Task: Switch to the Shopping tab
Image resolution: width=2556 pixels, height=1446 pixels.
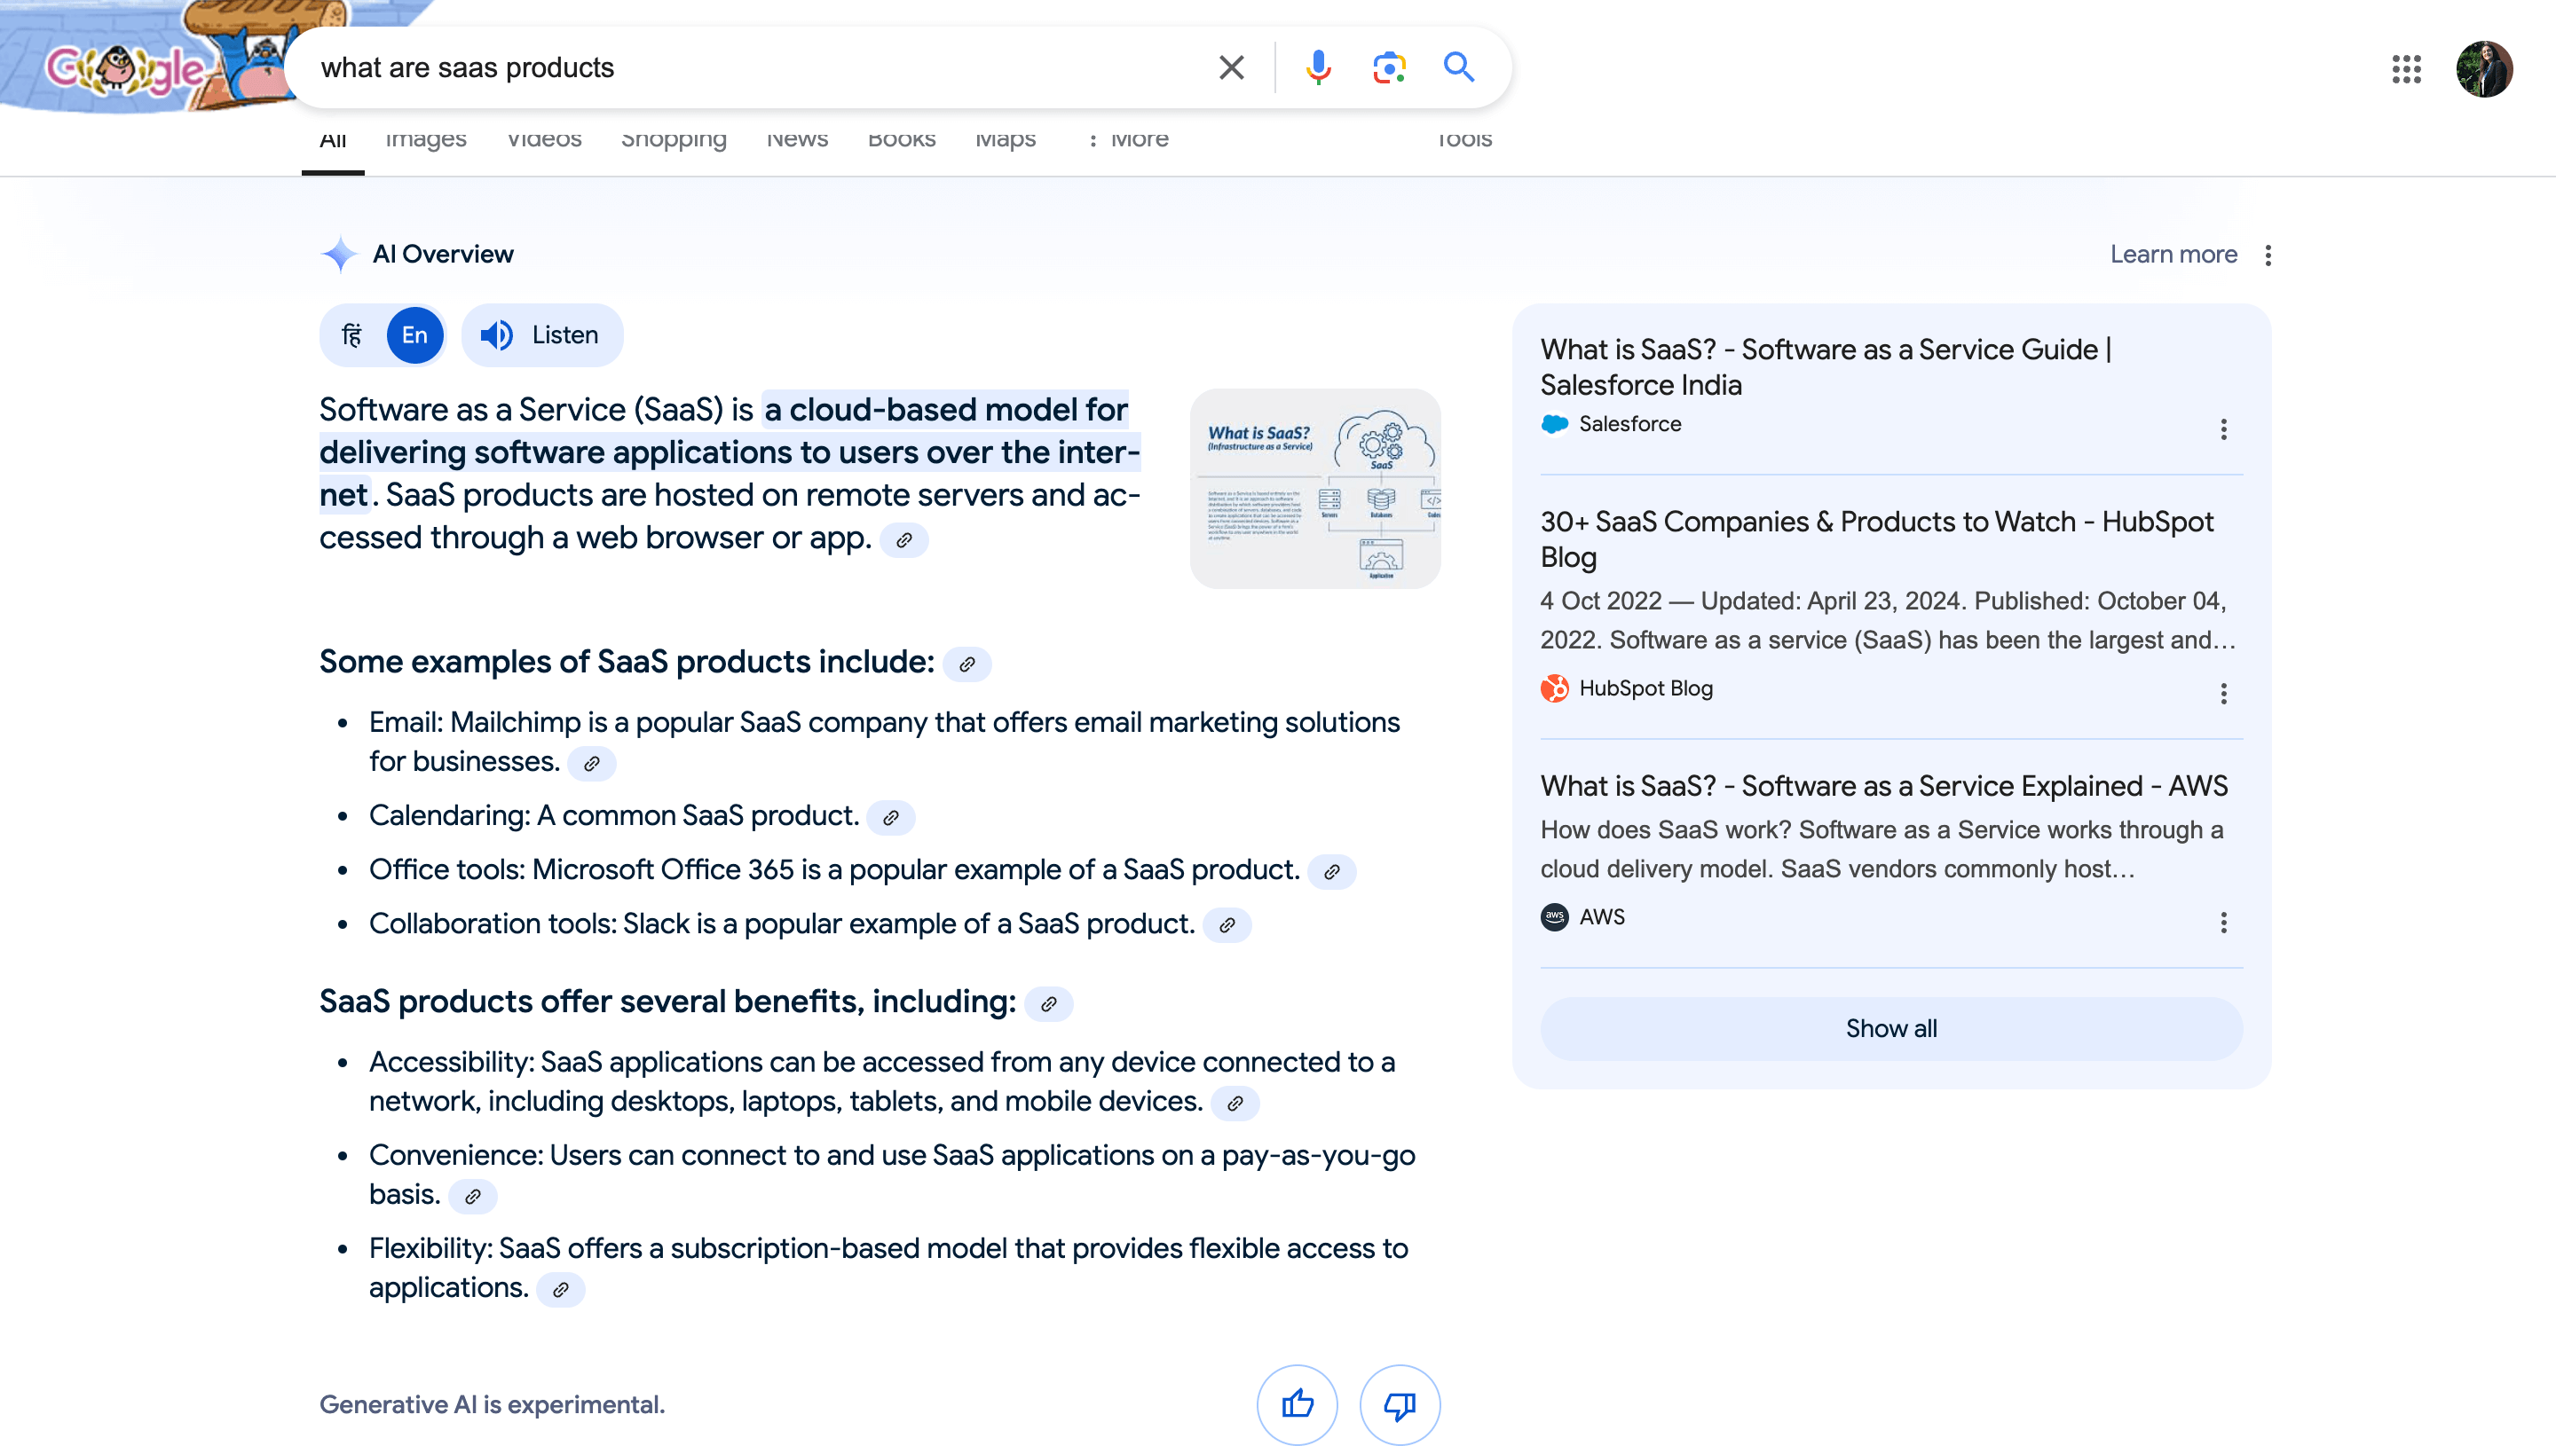Action: (674, 140)
